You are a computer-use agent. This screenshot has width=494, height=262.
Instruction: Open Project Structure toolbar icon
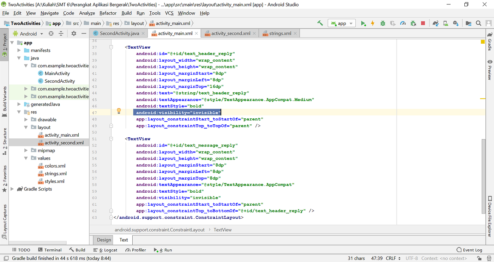tap(468, 23)
